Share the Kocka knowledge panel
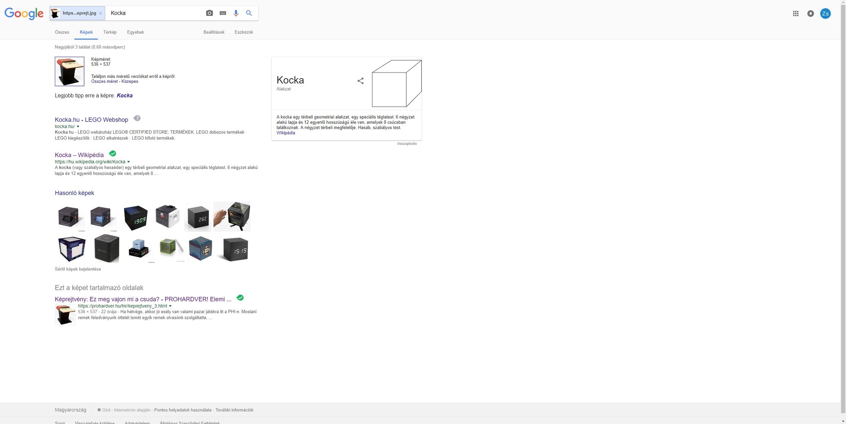The image size is (846, 424). point(360,81)
